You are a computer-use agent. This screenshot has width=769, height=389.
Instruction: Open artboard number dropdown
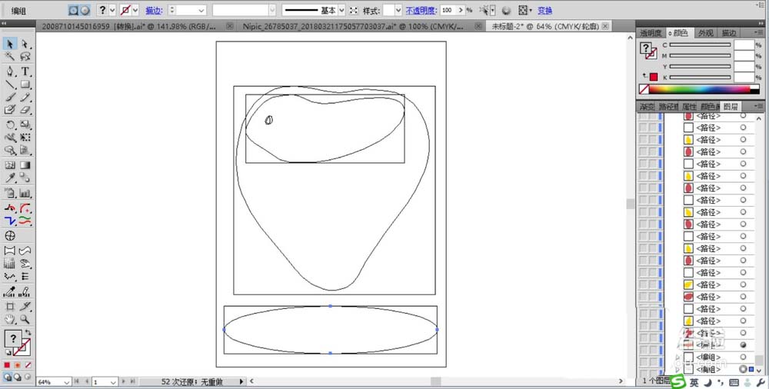pyautogui.click(x=113, y=381)
